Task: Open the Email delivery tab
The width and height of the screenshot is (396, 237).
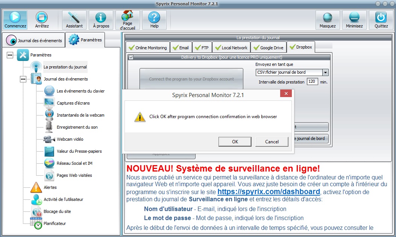Action: (x=181, y=47)
